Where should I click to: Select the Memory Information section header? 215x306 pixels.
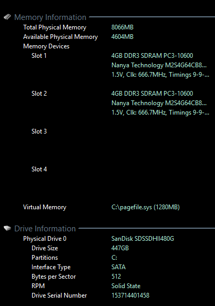click(x=50, y=17)
